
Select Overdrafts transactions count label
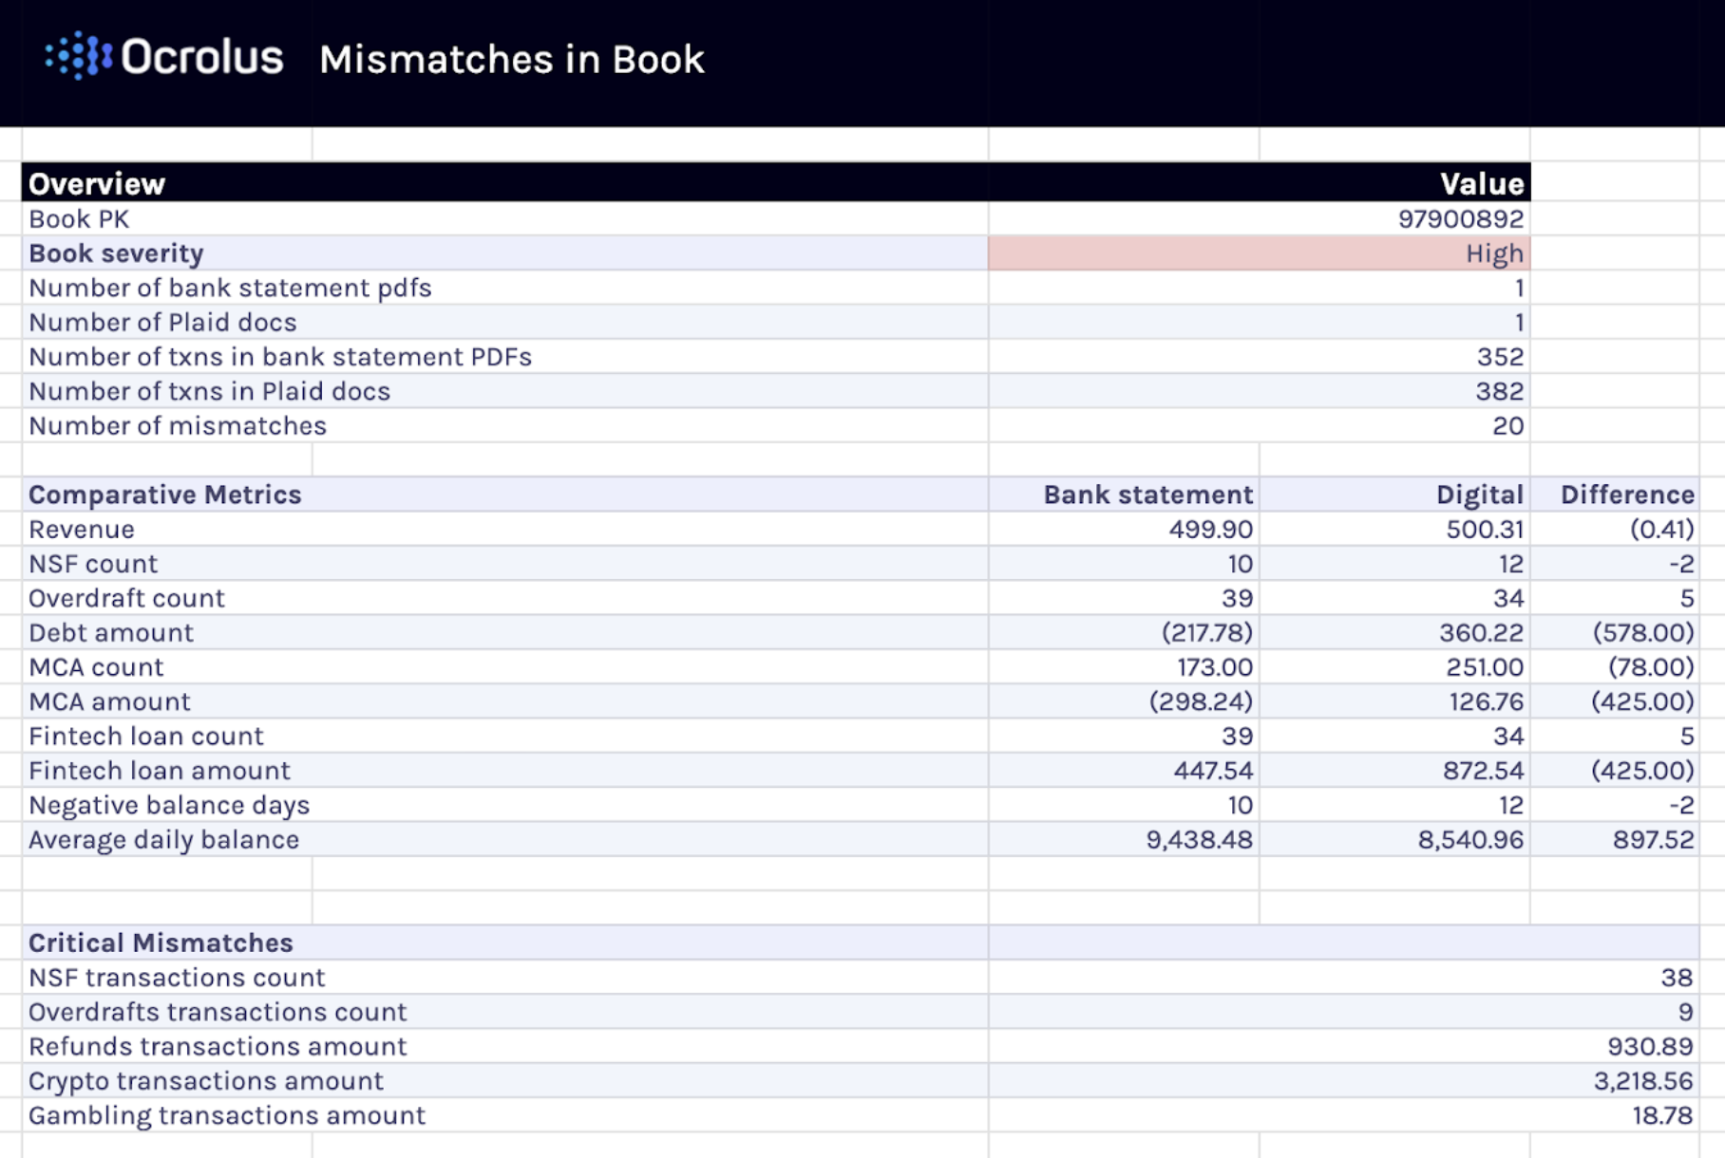pos(218,1012)
